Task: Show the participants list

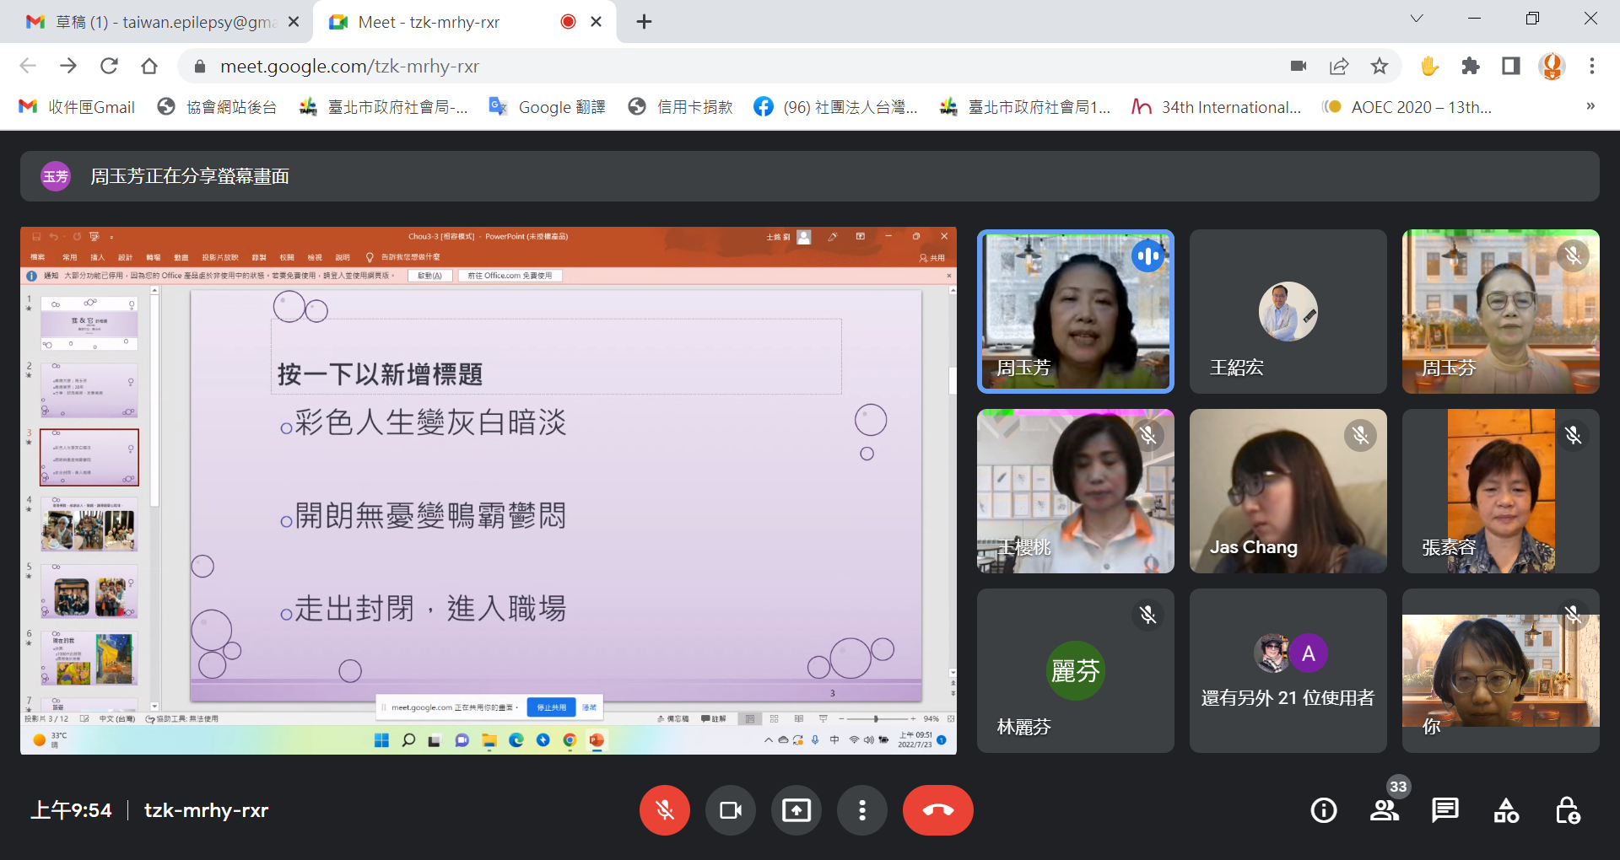Action: point(1384,810)
